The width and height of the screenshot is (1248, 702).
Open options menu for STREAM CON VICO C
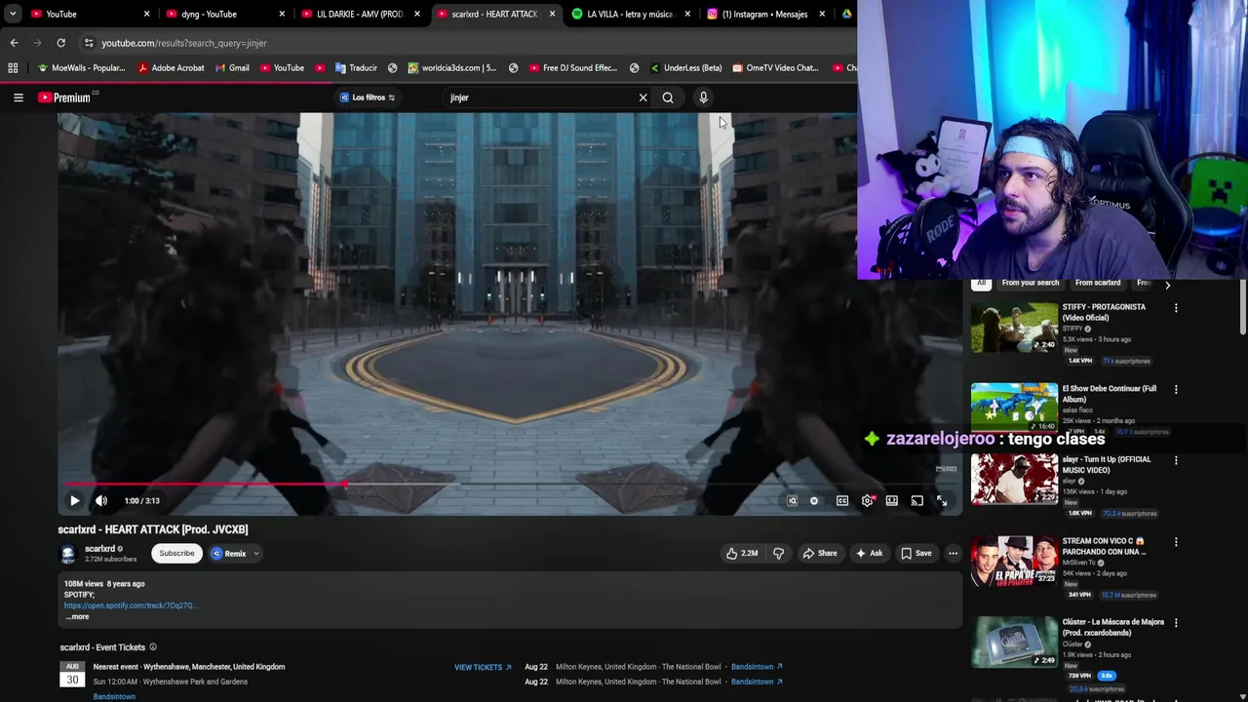[x=1176, y=542]
